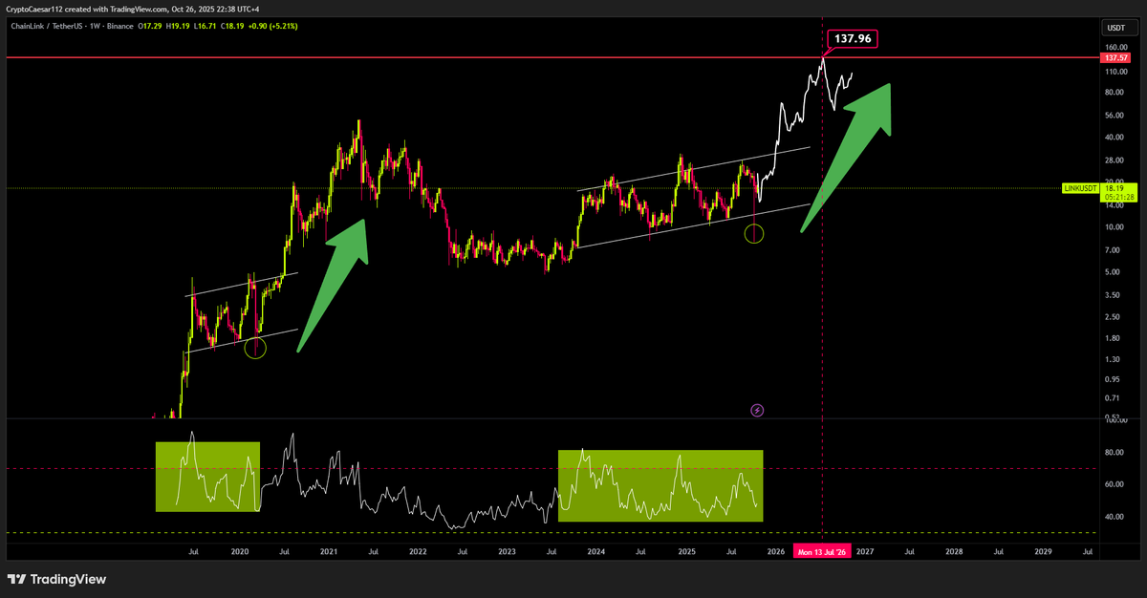The width and height of the screenshot is (1147, 598).
Task: Click the 160.00 price axis label
Action: (x=1116, y=47)
